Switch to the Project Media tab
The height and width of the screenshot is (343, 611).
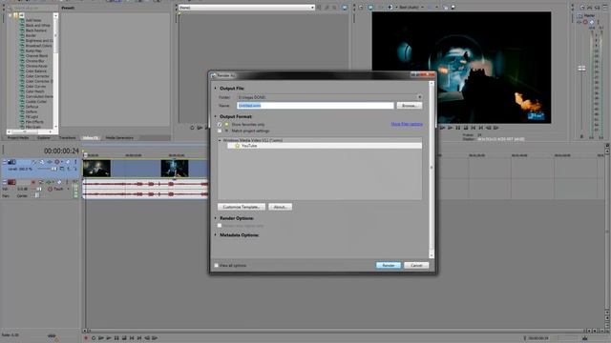(x=18, y=137)
